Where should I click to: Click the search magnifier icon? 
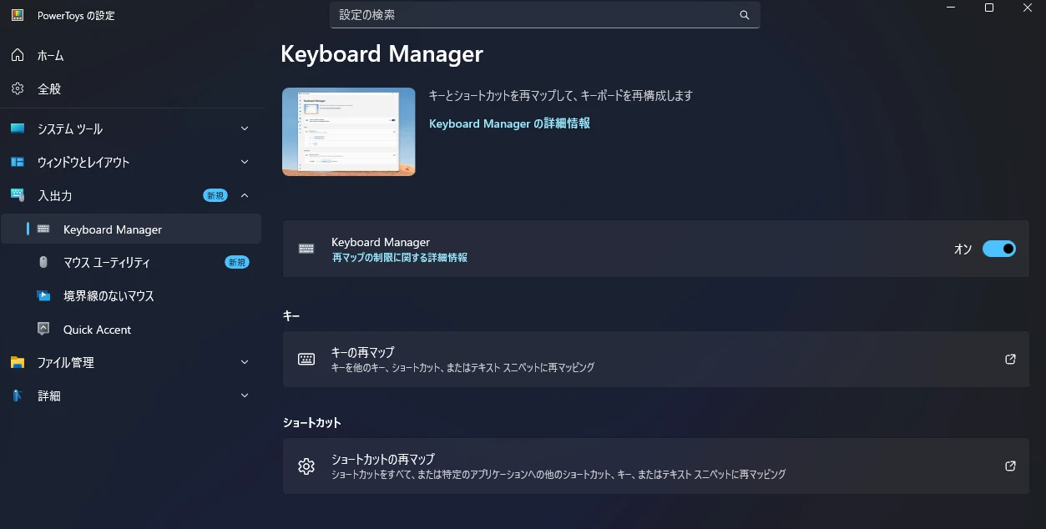pos(744,15)
